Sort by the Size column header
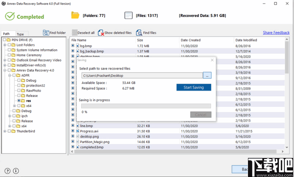294x177 pixels. click(x=158, y=40)
